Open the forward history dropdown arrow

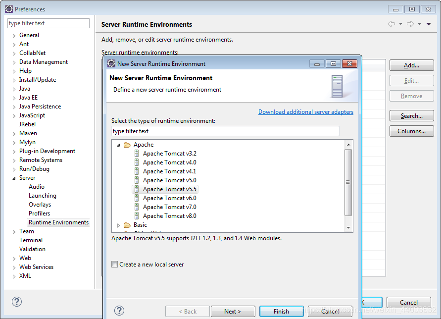(x=419, y=24)
